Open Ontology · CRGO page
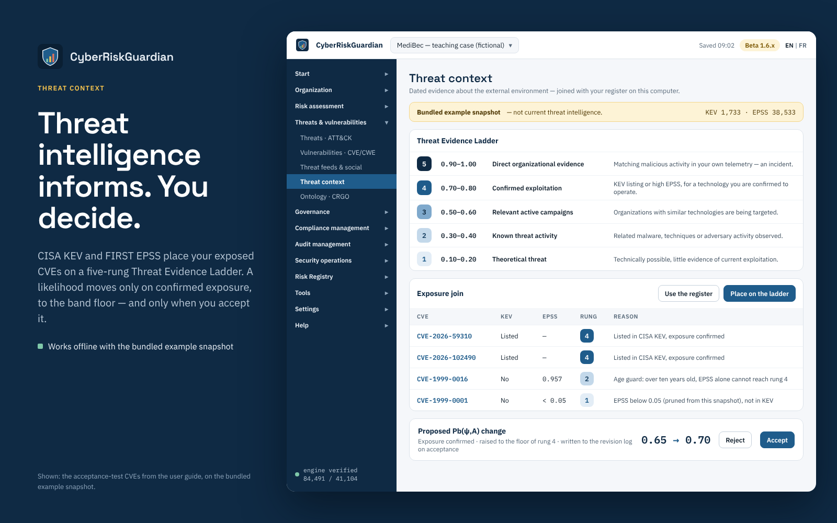Image resolution: width=837 pixels, height=523 pixels. pyautogui.click(x=342, y=197)
